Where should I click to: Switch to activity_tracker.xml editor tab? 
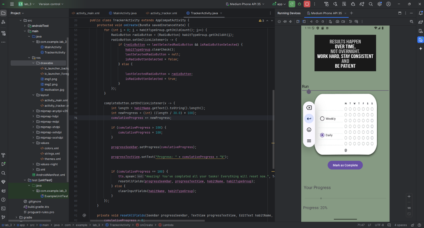click(161, 13)
